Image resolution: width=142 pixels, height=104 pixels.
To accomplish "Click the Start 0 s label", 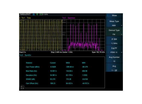I will (23, 52).
